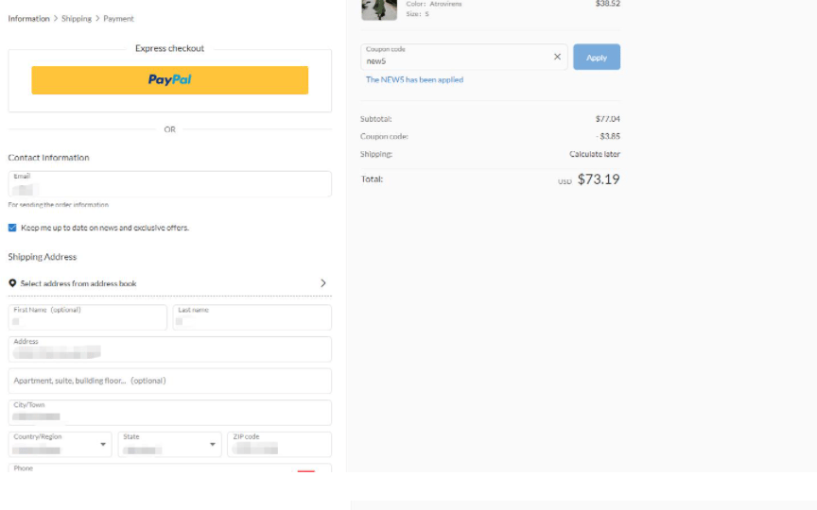Focus the Last name field
This screenshot has width=817, height=510.
pos(252,318)
